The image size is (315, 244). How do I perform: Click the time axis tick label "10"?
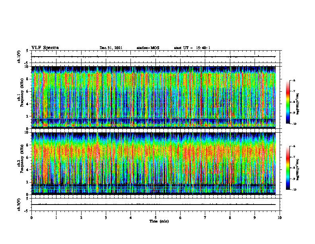point(280,218)
